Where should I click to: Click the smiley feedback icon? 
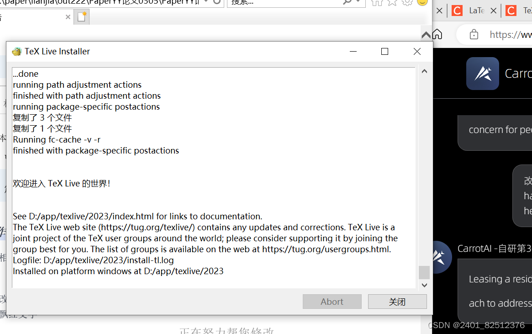click(422, 2)
